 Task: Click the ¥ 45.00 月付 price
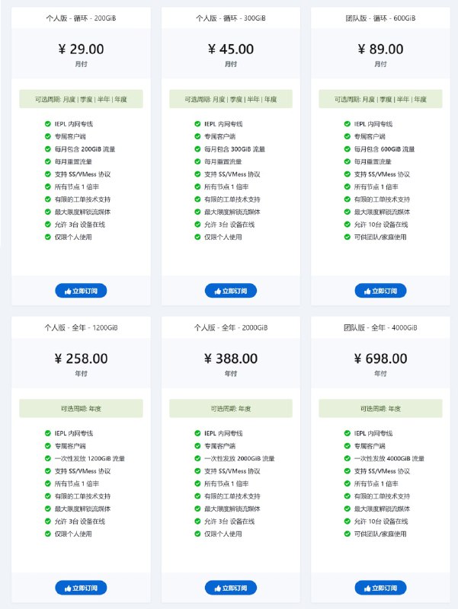tap(231, 53)
